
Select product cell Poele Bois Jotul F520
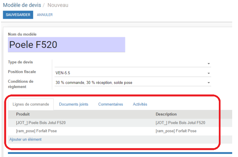tap(41, 122)
